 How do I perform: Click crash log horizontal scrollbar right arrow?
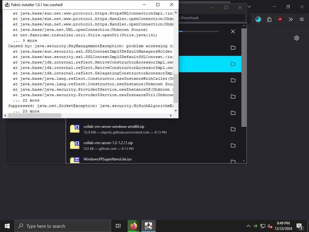171,116
